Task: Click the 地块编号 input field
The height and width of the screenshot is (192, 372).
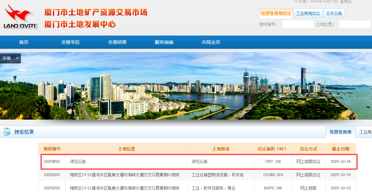Action: (x=298, y=24)
